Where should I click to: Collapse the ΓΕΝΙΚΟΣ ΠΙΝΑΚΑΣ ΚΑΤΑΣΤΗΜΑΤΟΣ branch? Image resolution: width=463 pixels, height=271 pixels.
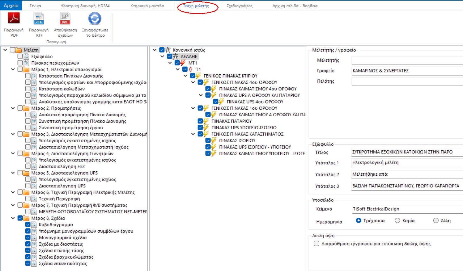[x=193, y=134]
